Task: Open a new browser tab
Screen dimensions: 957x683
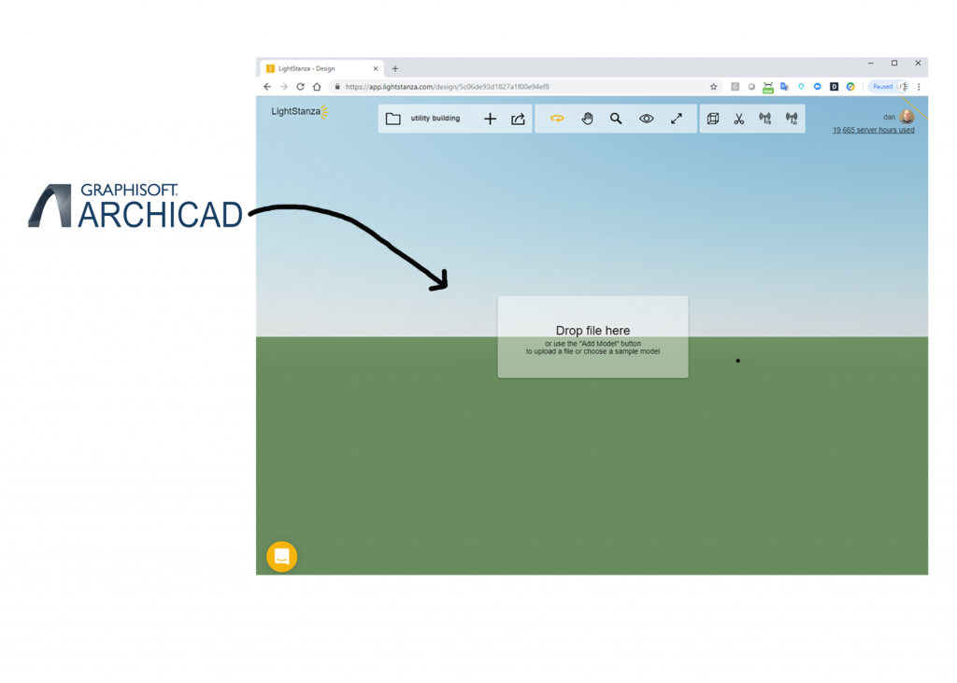Action: click(395, 68)
